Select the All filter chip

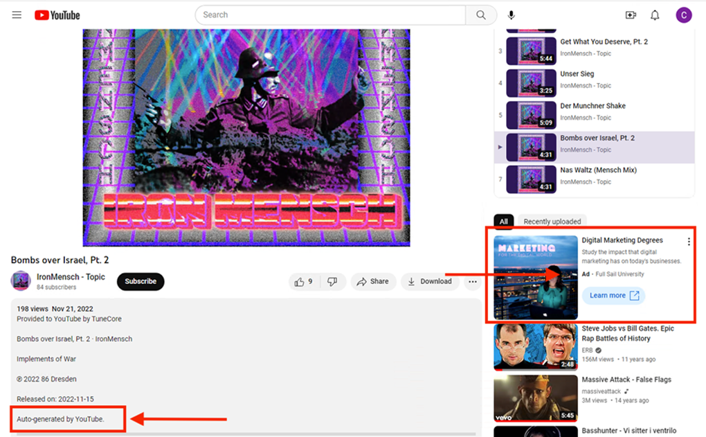[x=503, y=222]
